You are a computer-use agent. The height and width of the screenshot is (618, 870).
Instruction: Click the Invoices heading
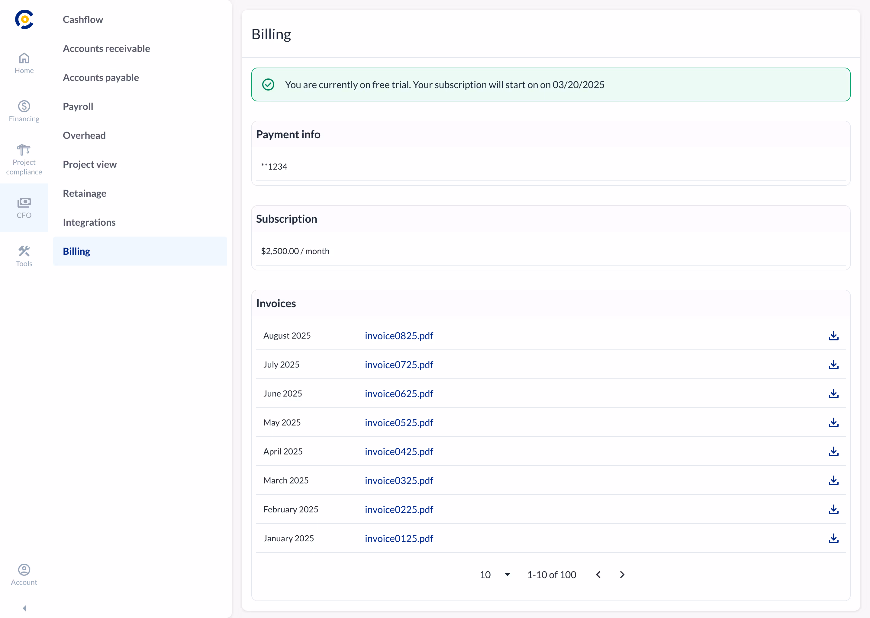276,303
